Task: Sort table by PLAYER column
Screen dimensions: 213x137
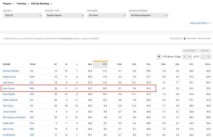Action: [x=6, y=65]
